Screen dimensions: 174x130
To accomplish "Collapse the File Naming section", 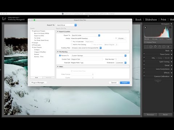I will point(58,52).
